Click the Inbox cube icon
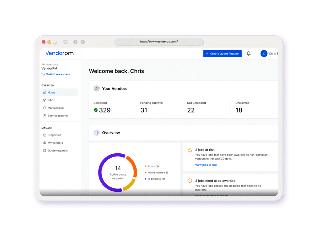Image resolution: width=318 pixels, height=232 pixels. pos(45,100)
